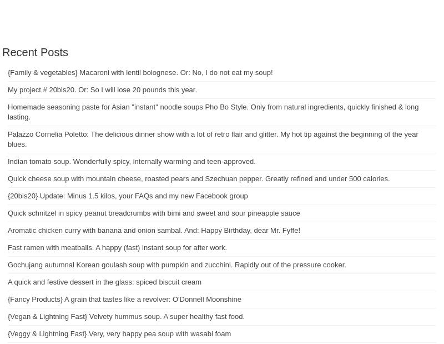Open the O'Donnell Moonshine Fancy Products post
444x344 pixels.
pos(124,300)
